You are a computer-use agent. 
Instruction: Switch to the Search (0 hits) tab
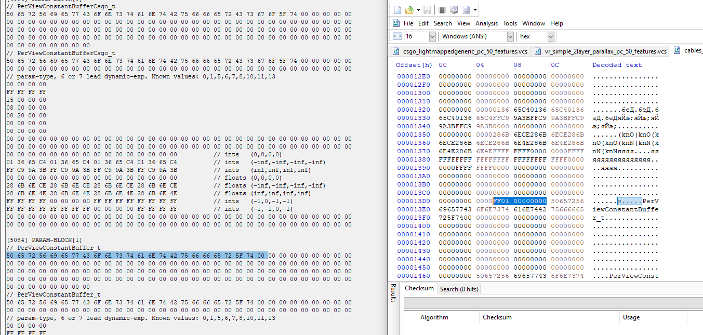(459, 288)
